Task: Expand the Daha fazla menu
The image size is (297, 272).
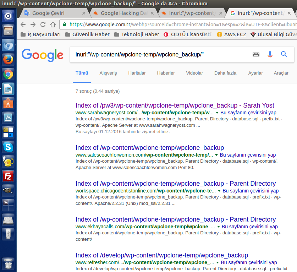Action: (225, 73)
